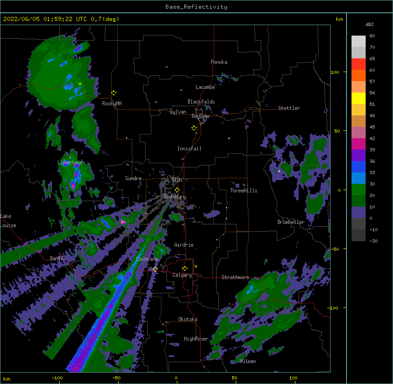Click the Stettler town label
The width and height of the screenshot is (393, 384).
[x=289, y=108]
